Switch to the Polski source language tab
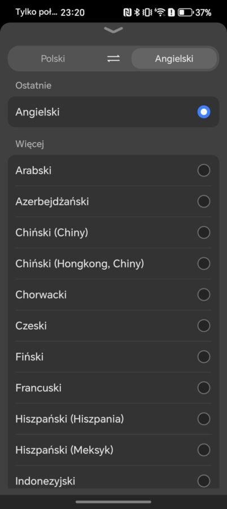The width and height of the screenshot is (227, 509). [x=53, y=59]
